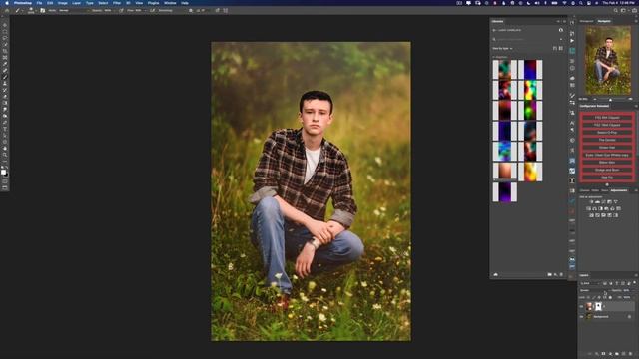Toggle layer filtering switch in Layers panel
The height and width of the screenshot is (359, 639).
(635, 283)
